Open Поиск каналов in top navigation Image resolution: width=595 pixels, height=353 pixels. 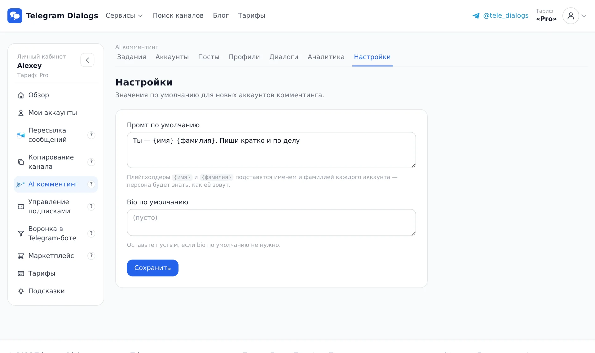tap(178, 15)
